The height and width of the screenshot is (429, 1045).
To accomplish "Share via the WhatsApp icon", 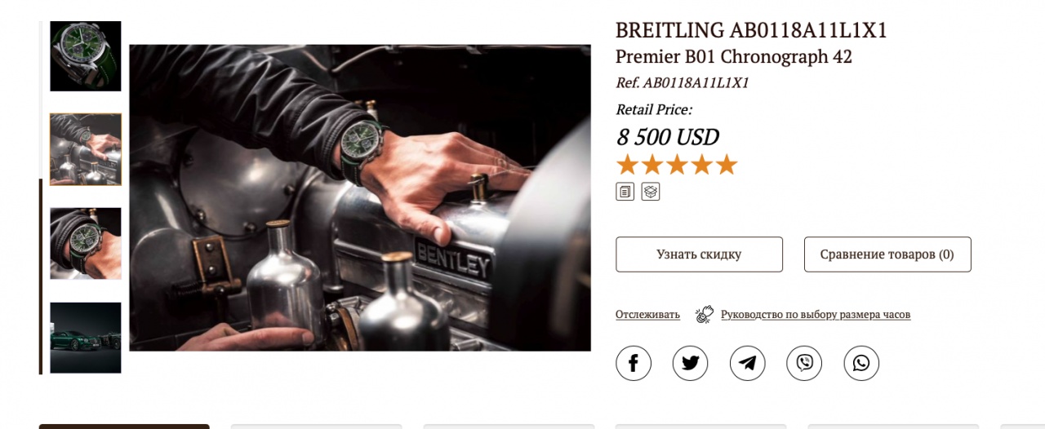I will click(x=861, y=363).
